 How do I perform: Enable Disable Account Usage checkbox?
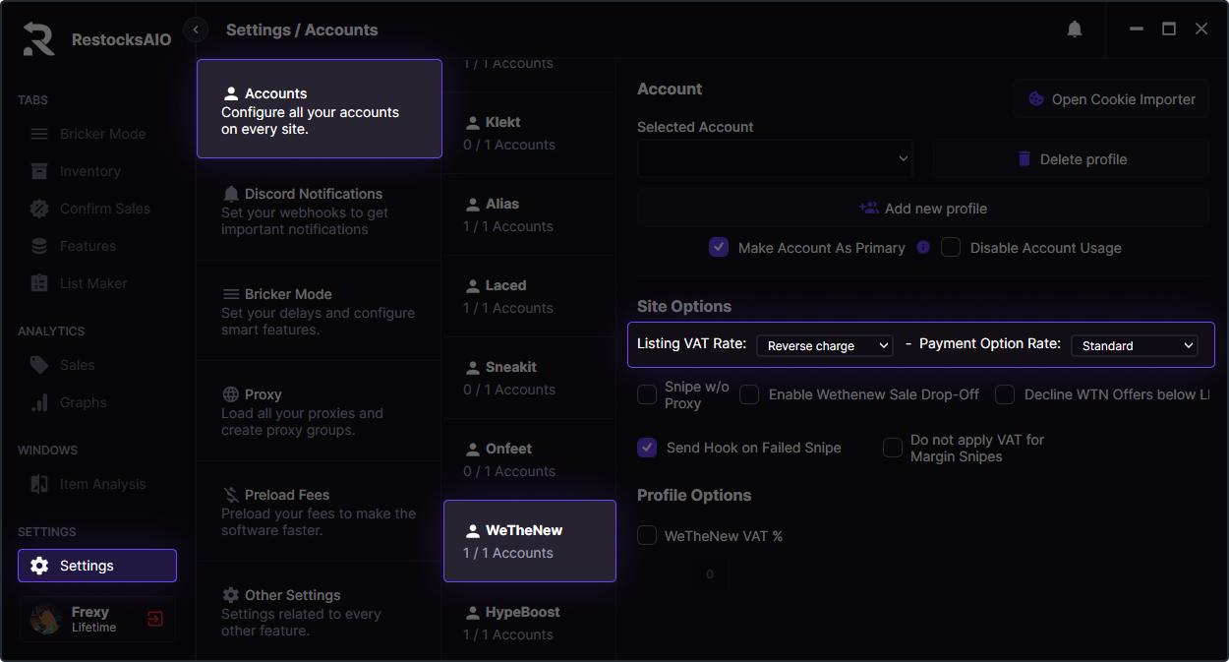[951, 247]
